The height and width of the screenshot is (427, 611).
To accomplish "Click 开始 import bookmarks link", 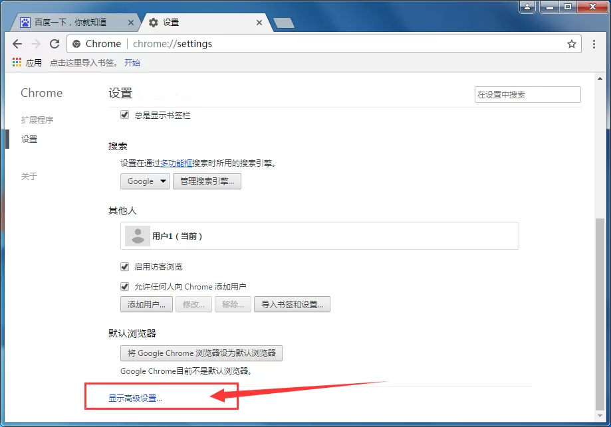I will (132, 62).
